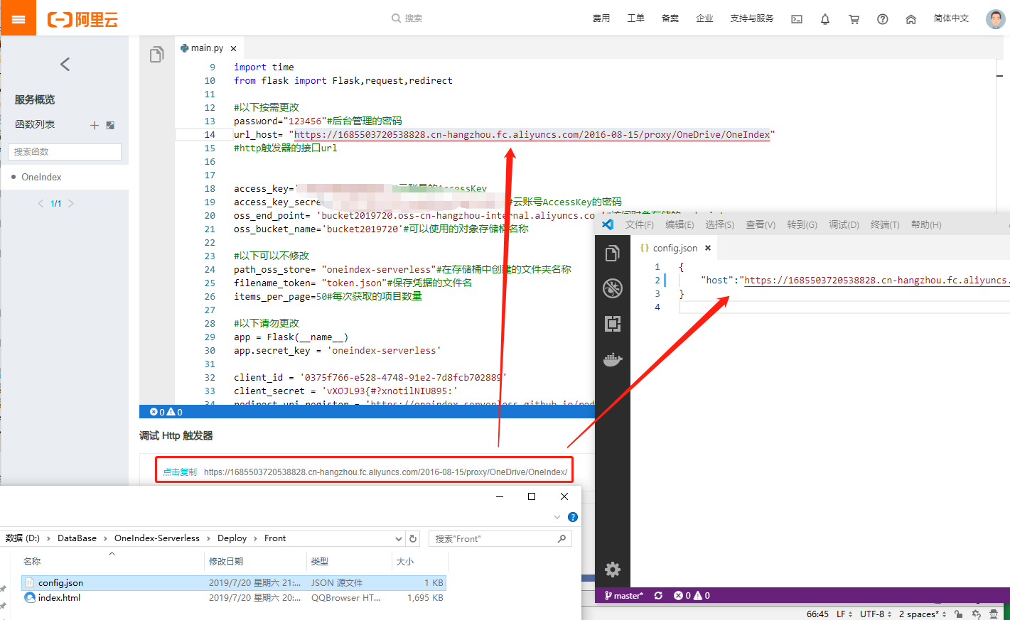Screen dimensions: 1010x620
Task: Open the UTF-8 encoding selector in status bar
Action: [x=874, y=614]
